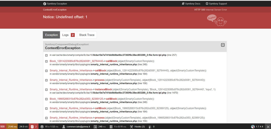271x129 pixels.
Task: Open the Hooks (3) tools panel
Action: [137, 127]
